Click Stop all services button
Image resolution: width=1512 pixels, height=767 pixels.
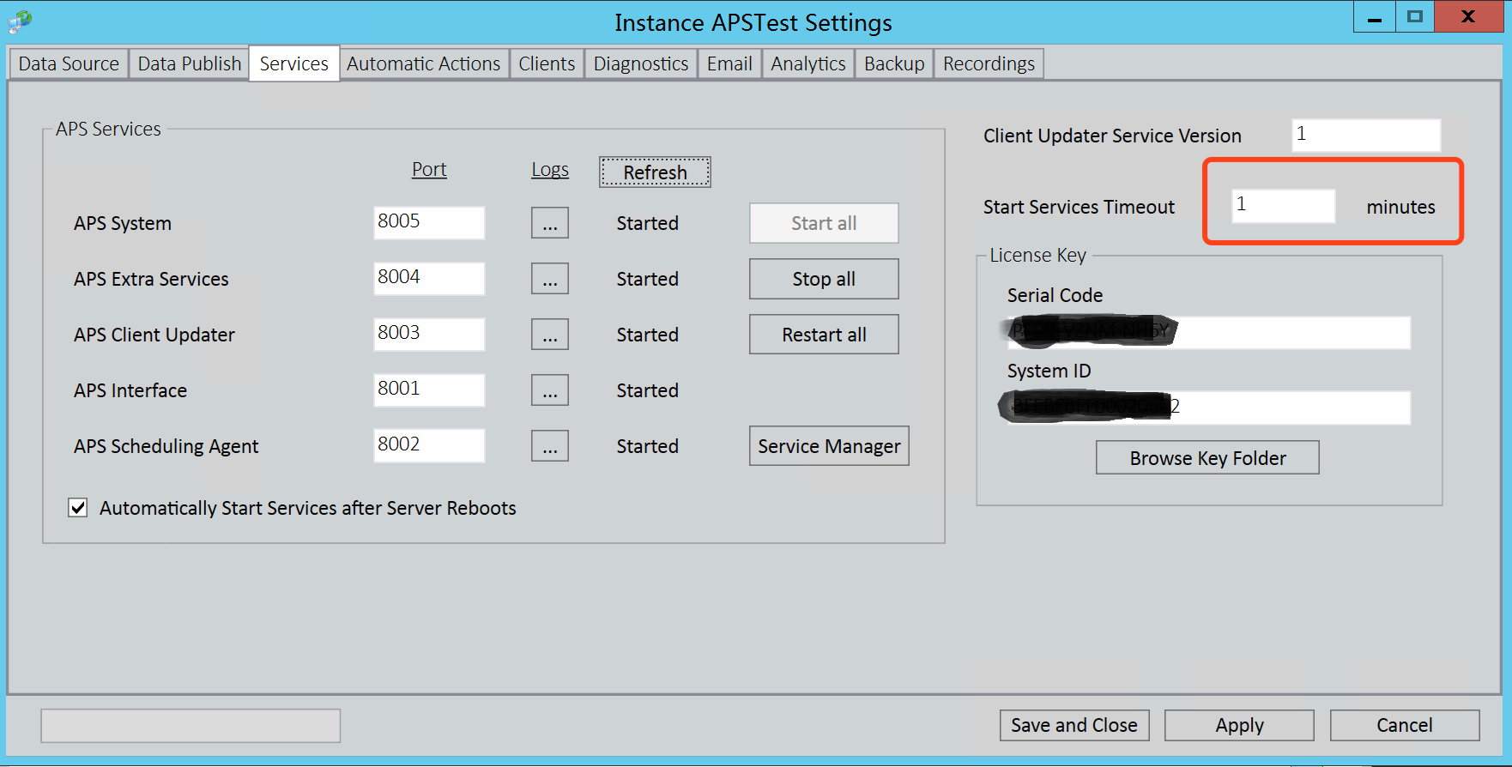[823, 279]
